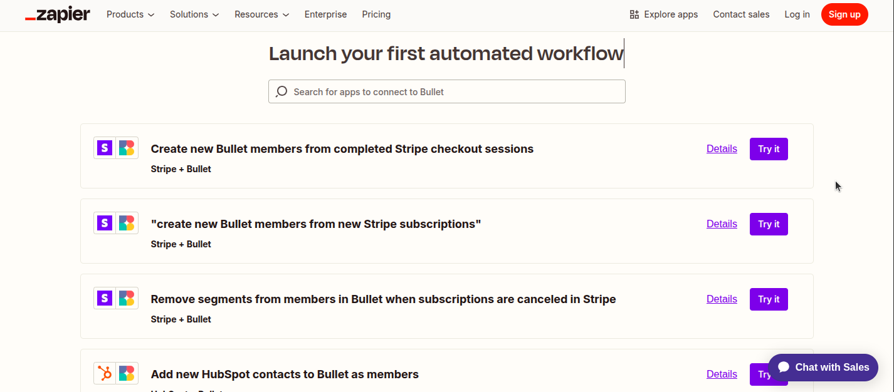Expand the Solutions dropdown menu
This screenshot has width=894, height=392.
click(x=194, y=14)
